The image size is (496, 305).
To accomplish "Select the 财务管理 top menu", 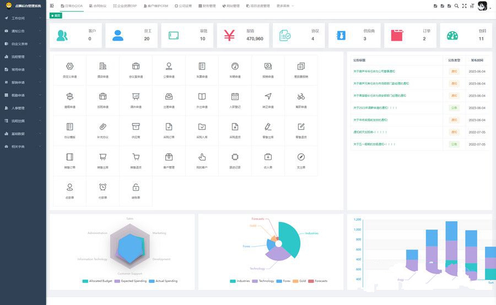I will pos(207,6).
